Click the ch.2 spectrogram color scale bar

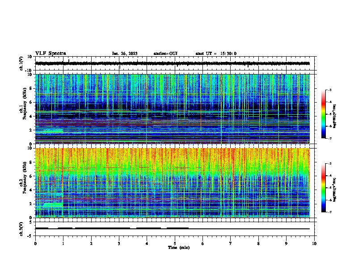[323, 188]
